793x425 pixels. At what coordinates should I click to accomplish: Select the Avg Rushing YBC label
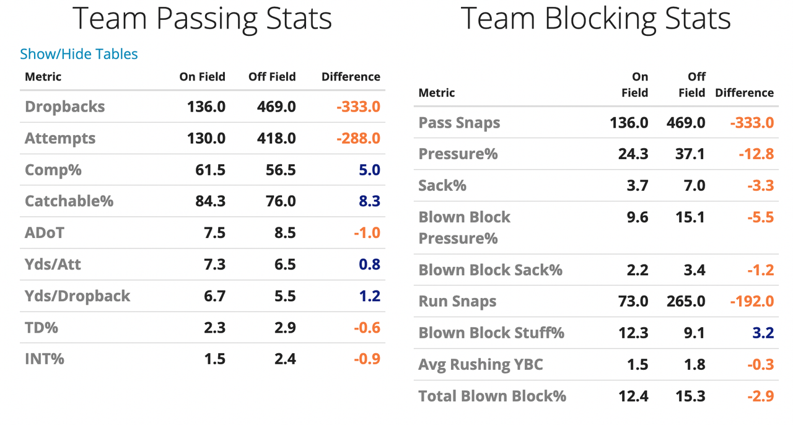point(481,365)
